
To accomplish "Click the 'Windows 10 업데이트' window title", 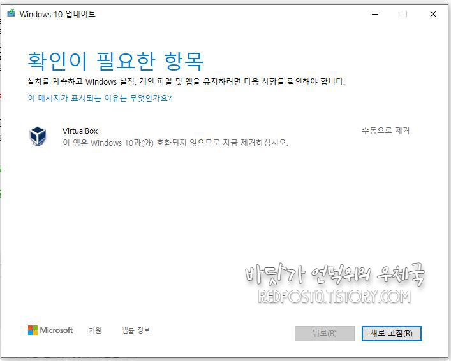I will 57,14.
